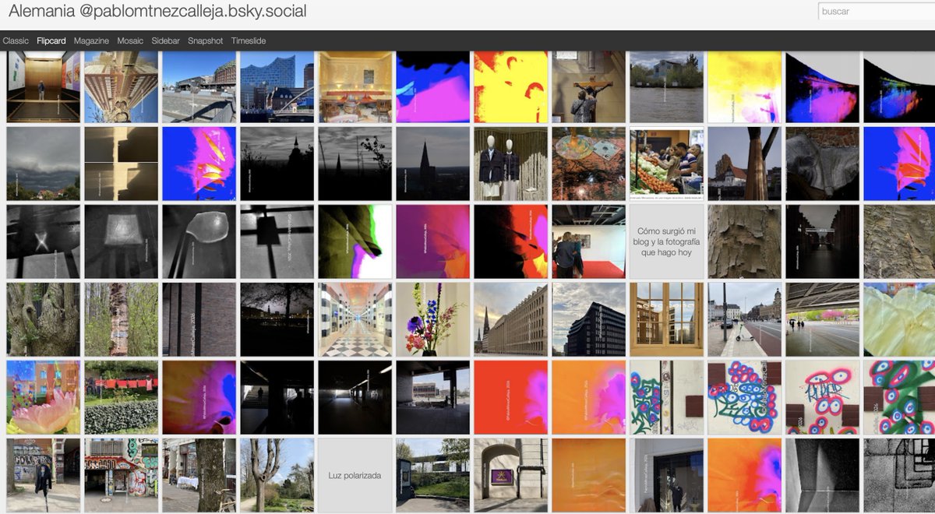The width and height of the screenshot is (935, 514).
Task: Open the gnarled tree trunk photo
Action: coord(43,319)
